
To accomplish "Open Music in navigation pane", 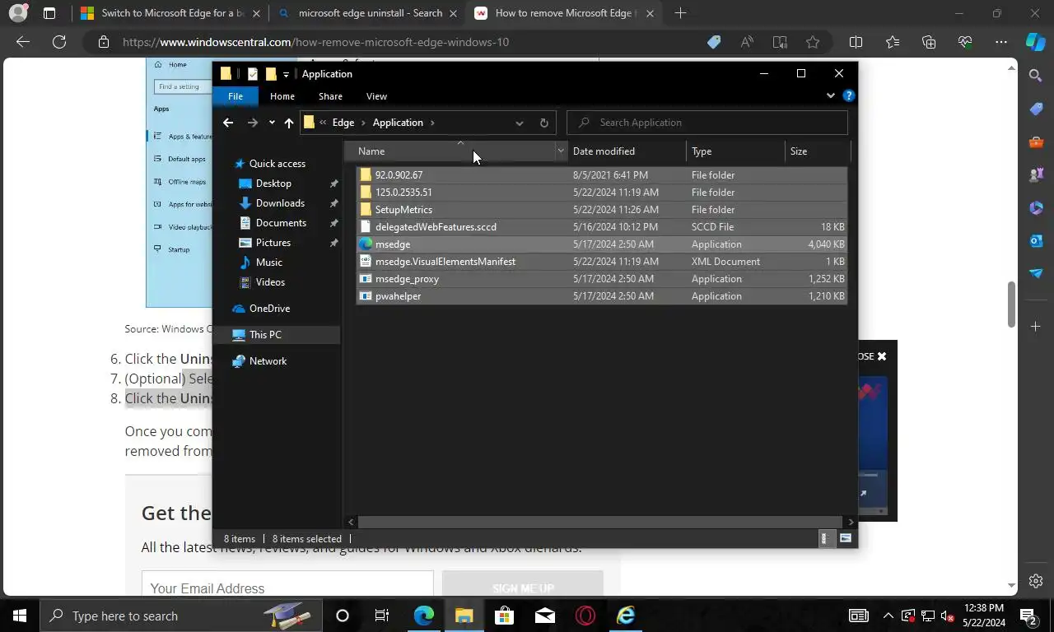I will coord(269,263).
